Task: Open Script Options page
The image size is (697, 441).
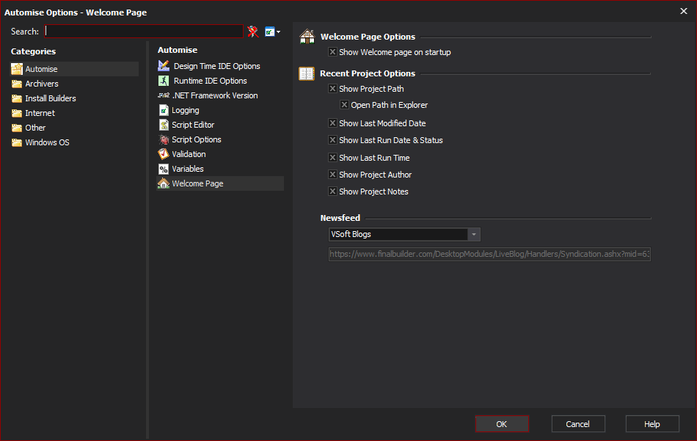Action: coord(197,139)
